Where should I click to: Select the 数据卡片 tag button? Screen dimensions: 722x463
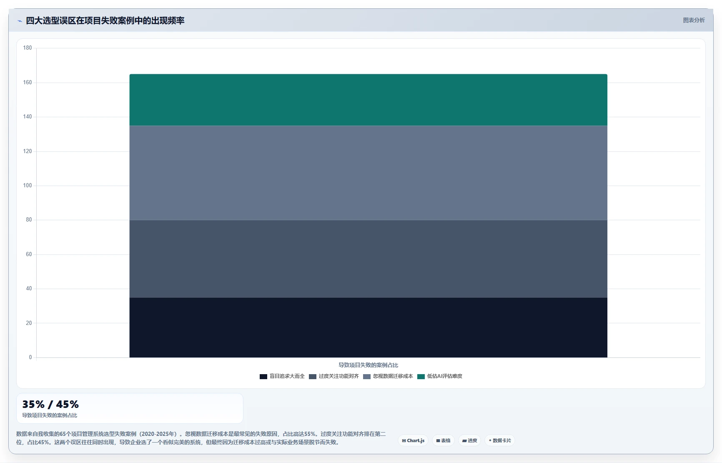point(500,440)
